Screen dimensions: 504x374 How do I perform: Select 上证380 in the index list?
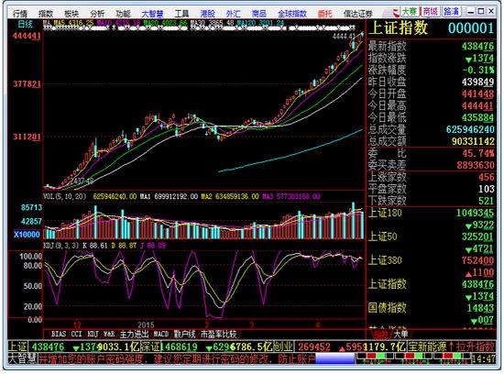pyautogui.click(x=385, y=260)
